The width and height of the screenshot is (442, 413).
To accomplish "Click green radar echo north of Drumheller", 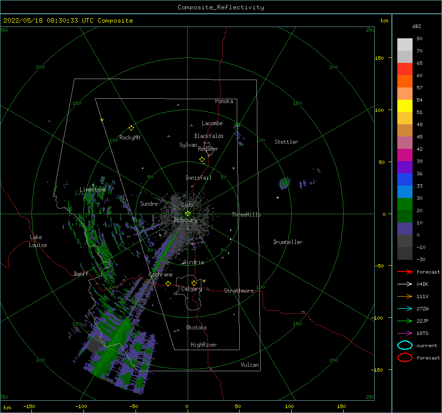I will [x=284, y=183].
